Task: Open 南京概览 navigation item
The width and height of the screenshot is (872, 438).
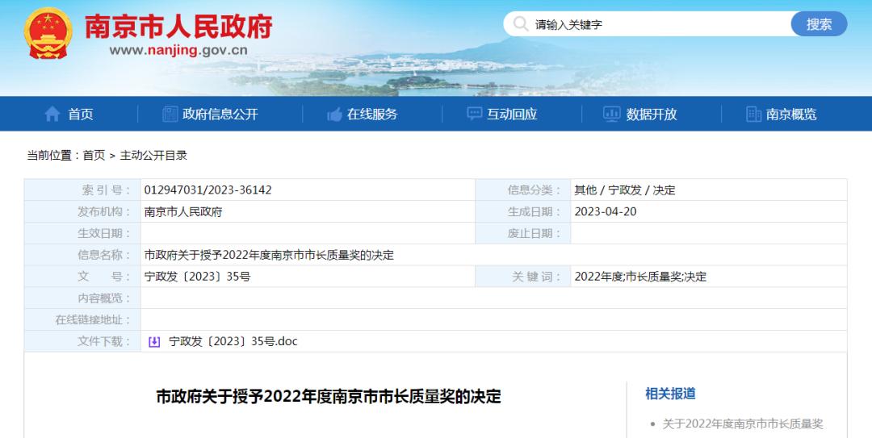Action: point(791,114)
